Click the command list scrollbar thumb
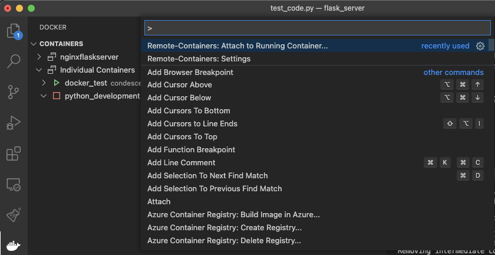This screenshot has width=495, height=255. [491, 45]
